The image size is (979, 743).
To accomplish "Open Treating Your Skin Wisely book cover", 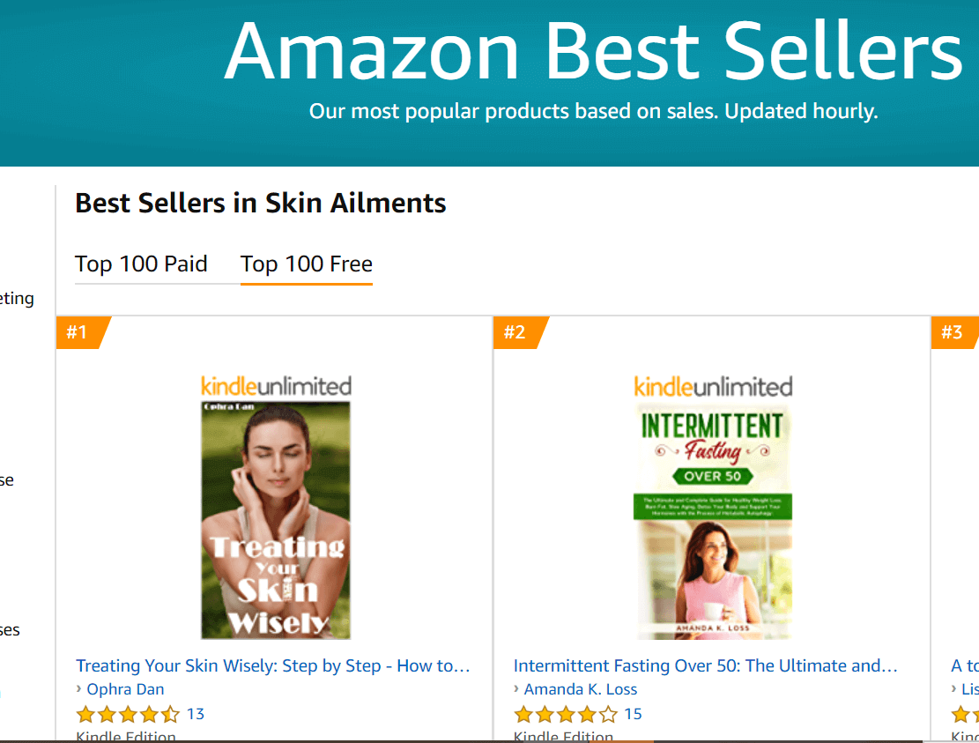I will (275, 520).
